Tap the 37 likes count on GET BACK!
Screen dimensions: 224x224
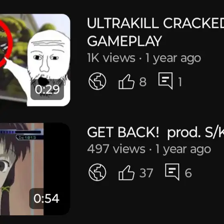point(146,173)
